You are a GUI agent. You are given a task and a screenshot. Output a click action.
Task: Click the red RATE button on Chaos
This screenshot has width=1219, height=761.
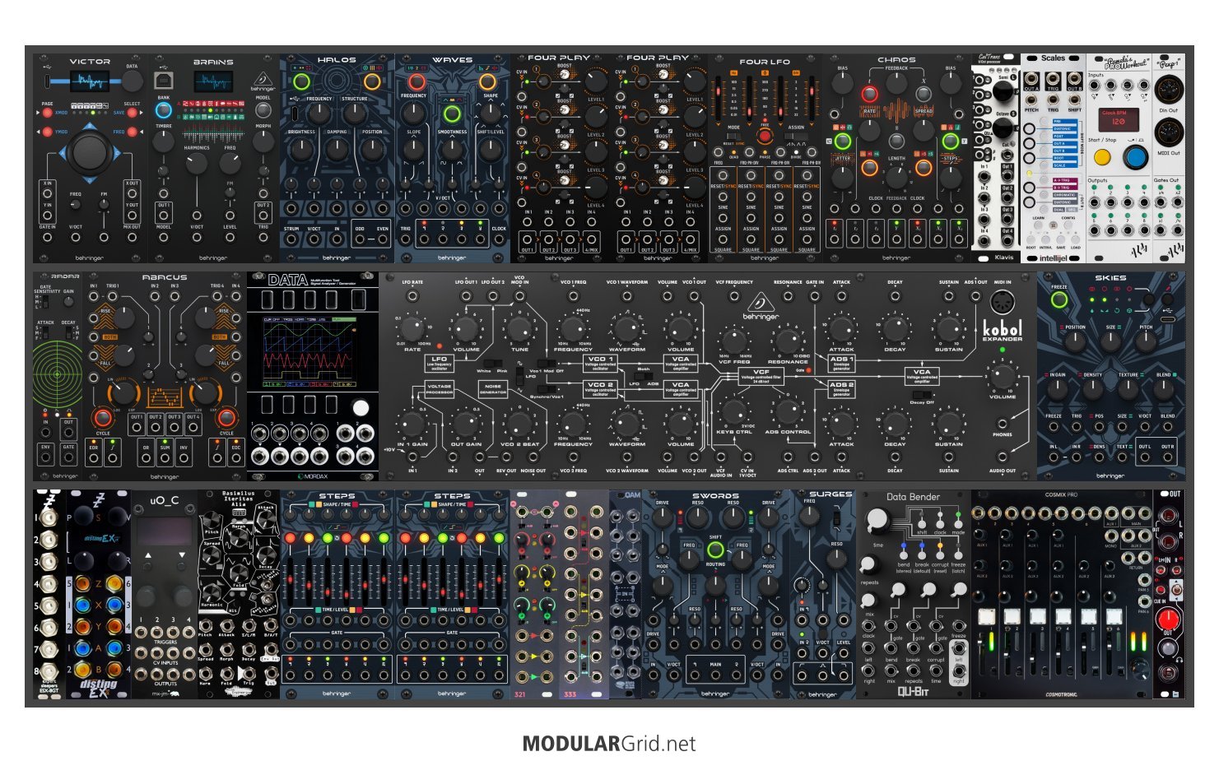click(x=869, y=93)
